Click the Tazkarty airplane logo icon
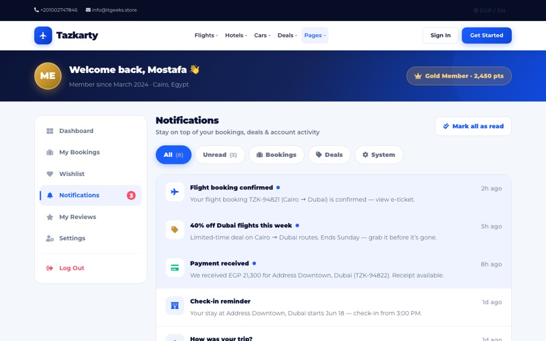This screenshot has width=546, height=341. [x=43, y=35]
